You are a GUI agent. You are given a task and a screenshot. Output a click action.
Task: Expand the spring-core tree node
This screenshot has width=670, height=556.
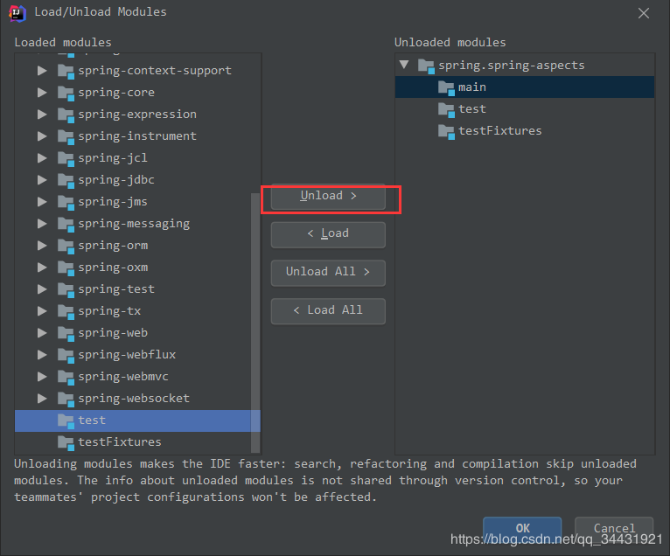pos(42,93)
